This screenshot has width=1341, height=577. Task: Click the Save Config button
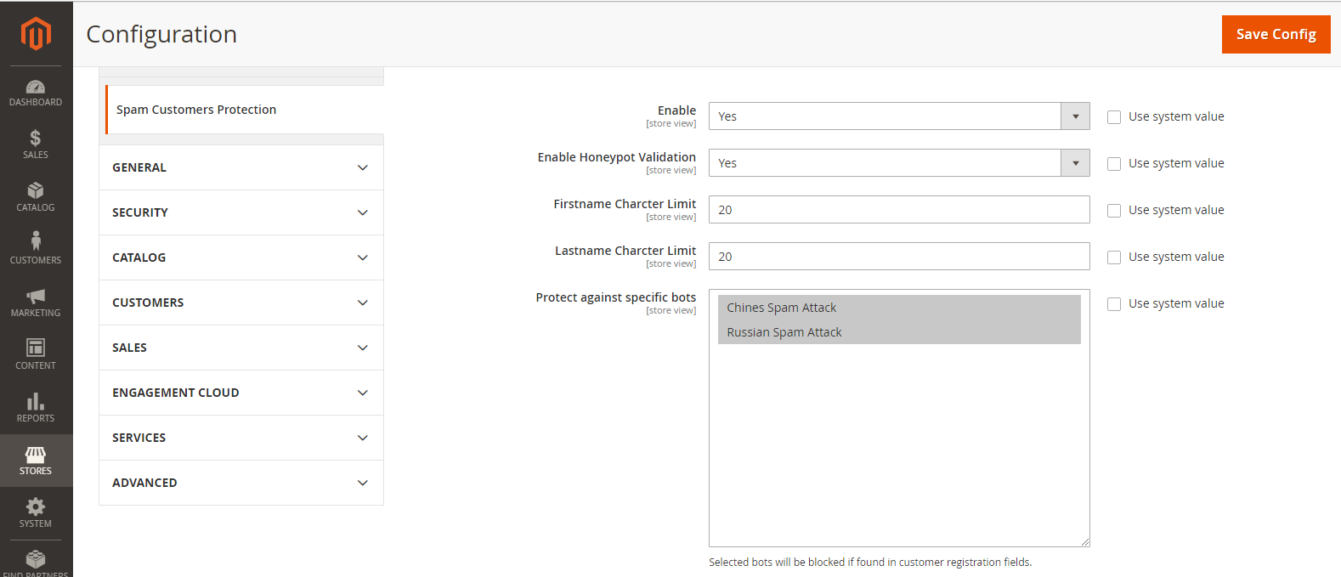(1276, 34)
